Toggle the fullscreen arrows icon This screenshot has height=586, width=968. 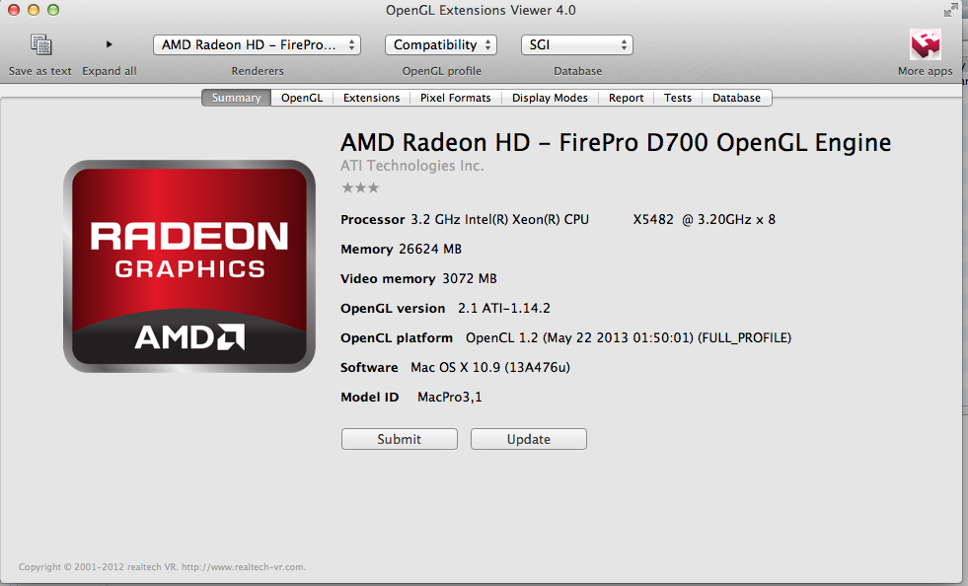pyautogui.click(x=950, y=10)
